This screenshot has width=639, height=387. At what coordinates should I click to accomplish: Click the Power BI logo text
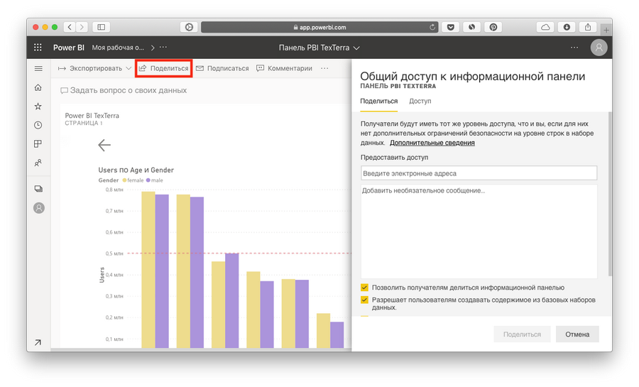[68, 48]
